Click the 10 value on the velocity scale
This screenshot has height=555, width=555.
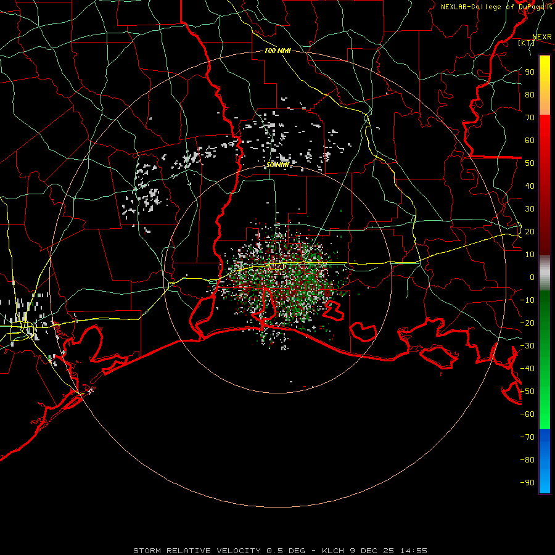(530, 255)
